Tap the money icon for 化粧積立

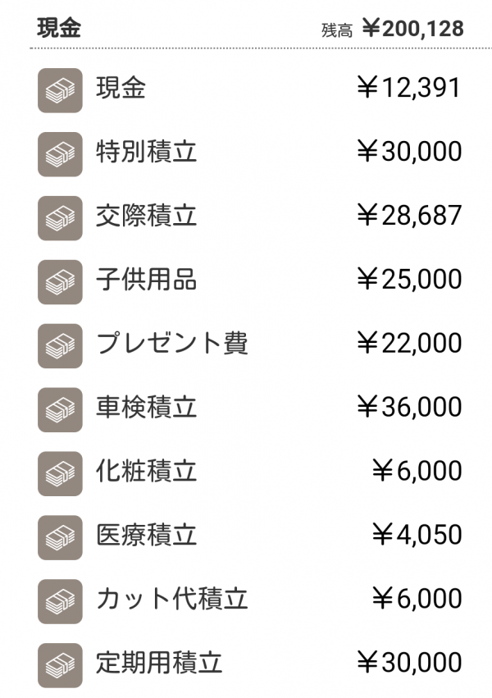coord(60,473)
